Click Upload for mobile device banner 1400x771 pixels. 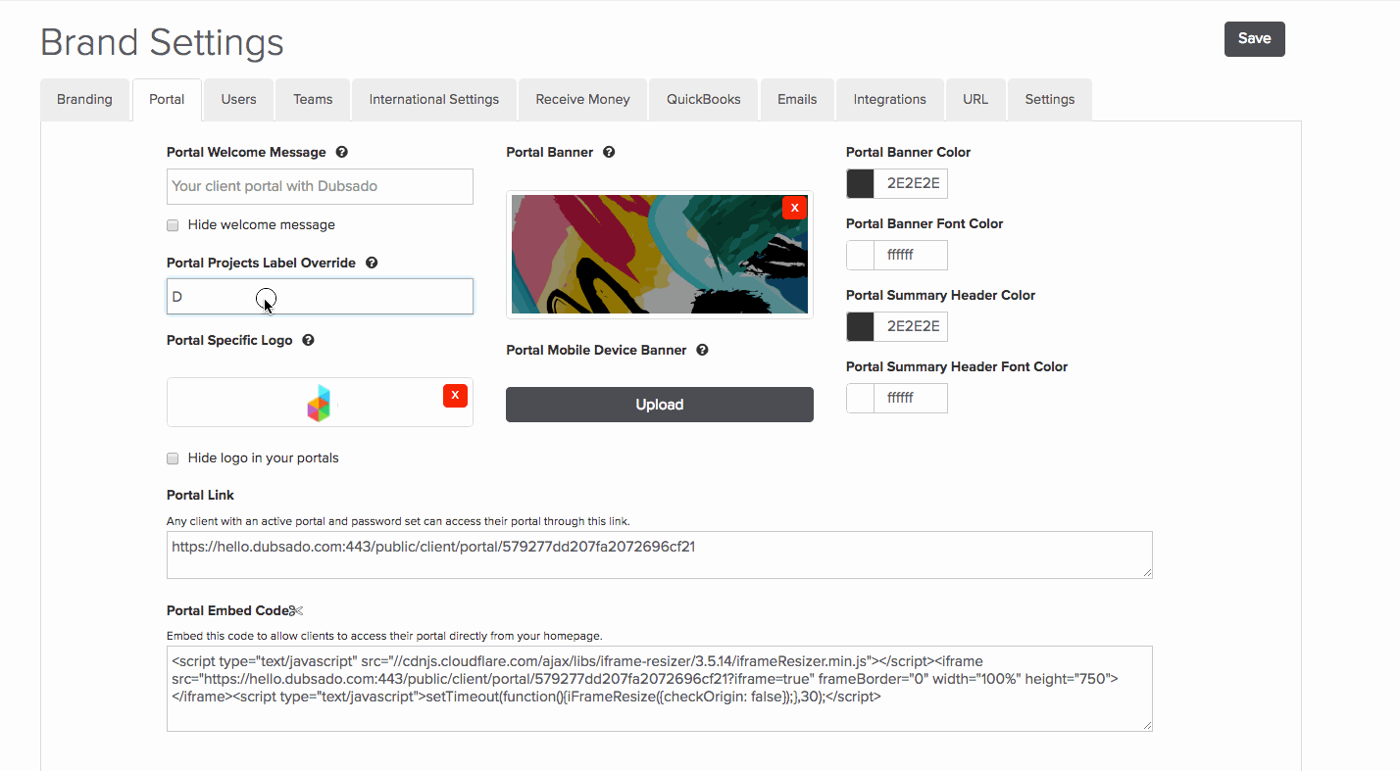(660, 405)
